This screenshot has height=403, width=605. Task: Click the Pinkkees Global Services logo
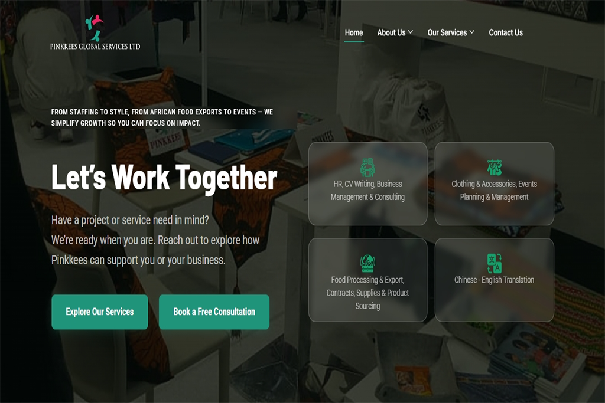(x=95, y=32)
